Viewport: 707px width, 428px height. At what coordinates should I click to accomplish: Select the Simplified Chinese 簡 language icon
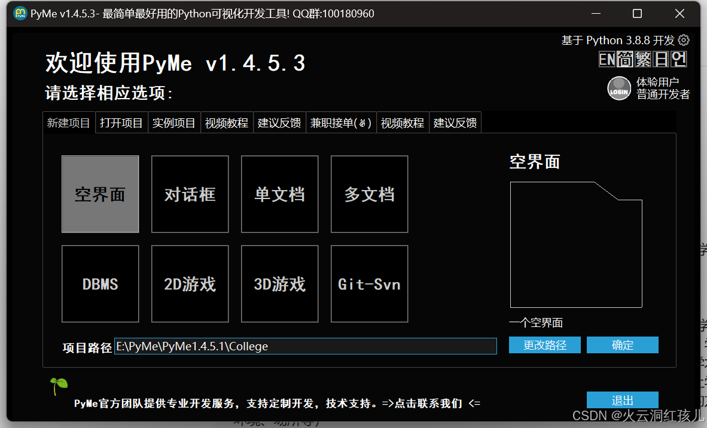click(625, 59)
